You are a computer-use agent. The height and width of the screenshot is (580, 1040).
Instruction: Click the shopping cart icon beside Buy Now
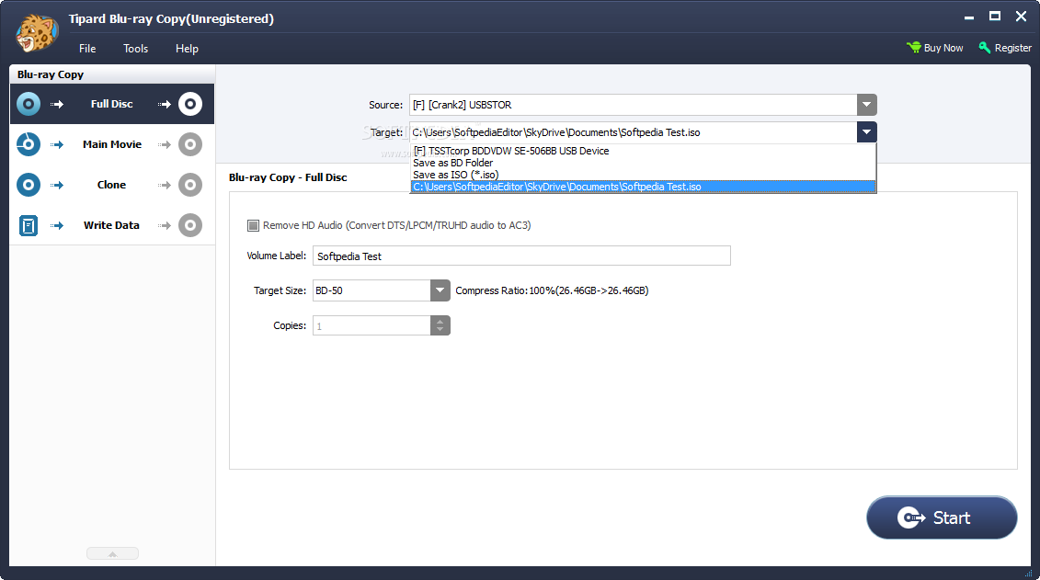[914, 48]
